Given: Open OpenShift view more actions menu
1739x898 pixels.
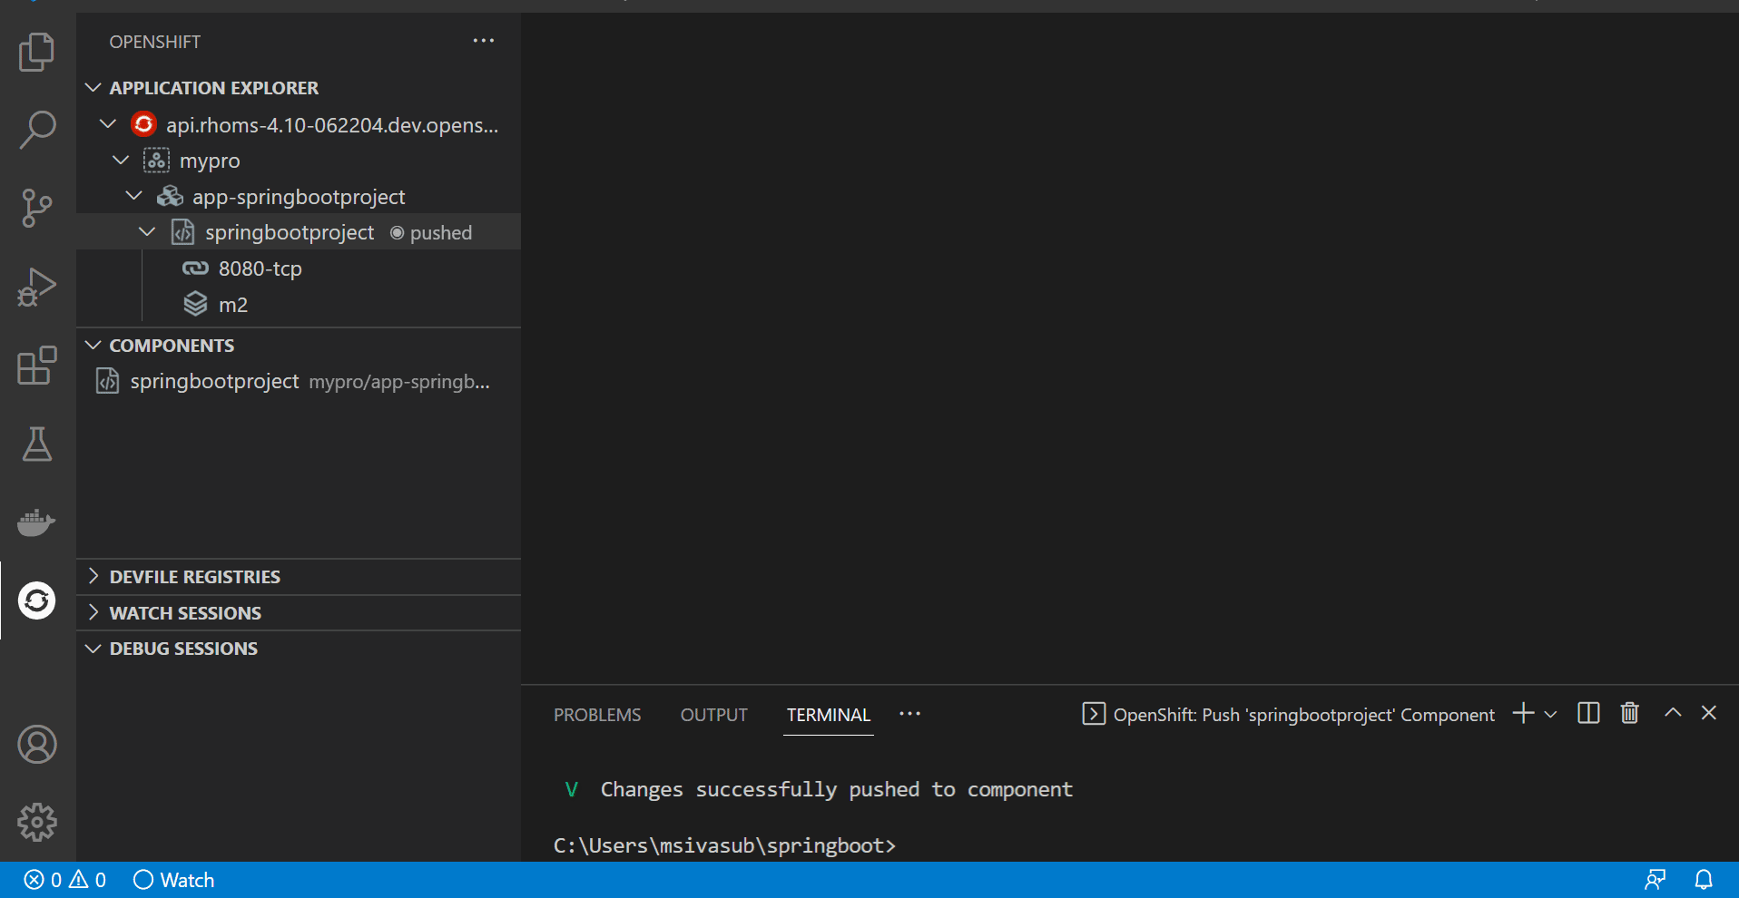Looking at the screenshot, I should (x=484, y=41).
